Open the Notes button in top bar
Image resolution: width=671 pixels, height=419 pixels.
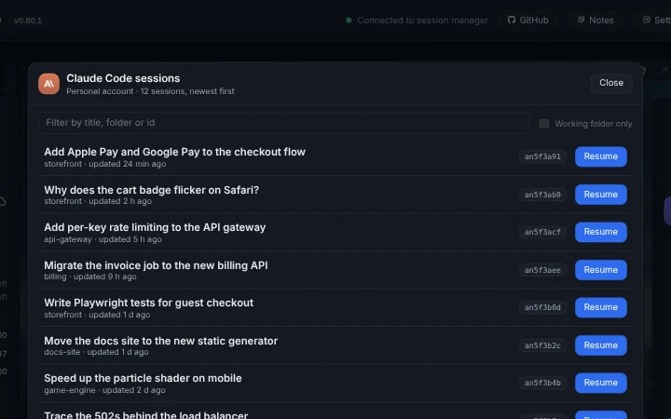(596, 20)
